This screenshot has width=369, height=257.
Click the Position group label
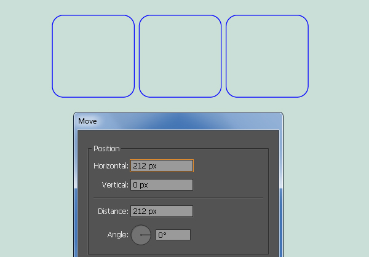(x=106, y=149)
